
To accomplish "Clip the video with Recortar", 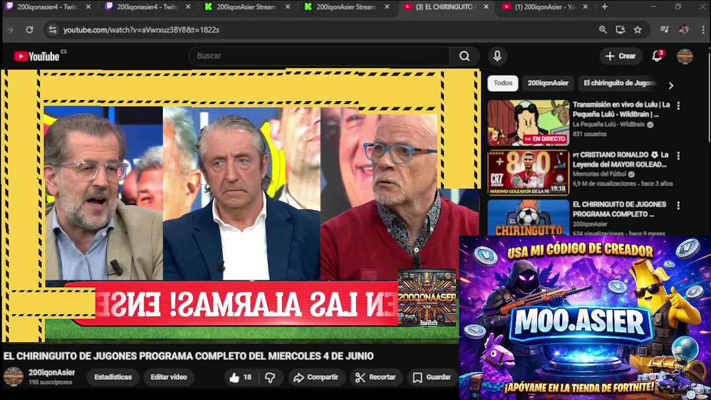I will pos(375,377).
